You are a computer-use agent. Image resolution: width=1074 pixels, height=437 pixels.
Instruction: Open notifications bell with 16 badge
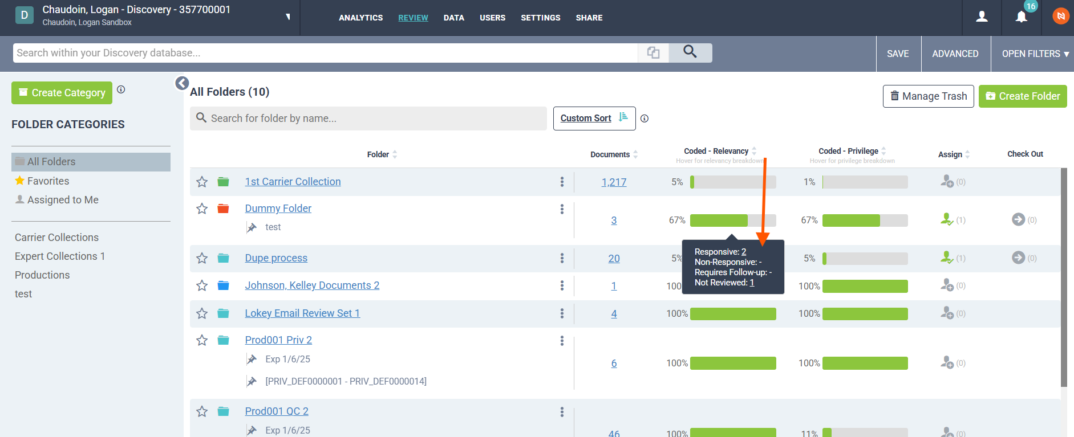click(1022, 17)
